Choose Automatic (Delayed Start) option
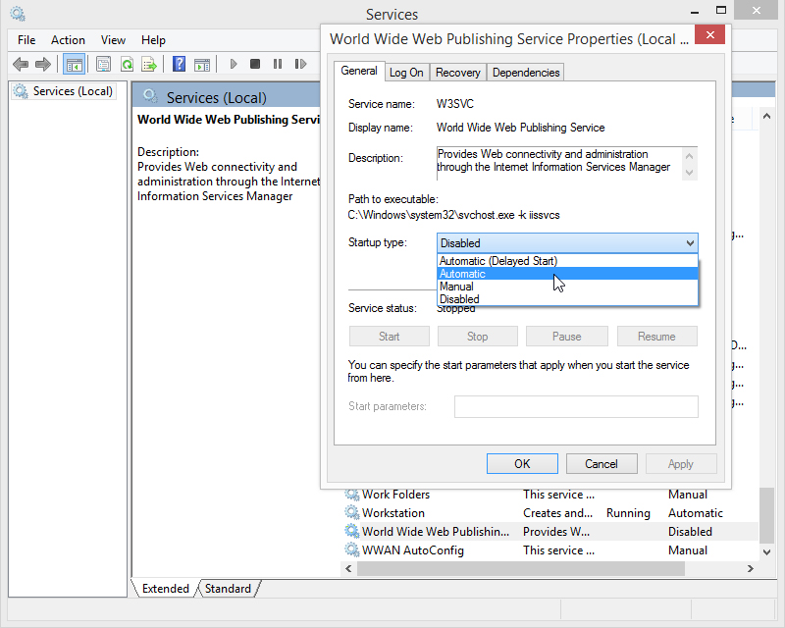 click(567, 261)
